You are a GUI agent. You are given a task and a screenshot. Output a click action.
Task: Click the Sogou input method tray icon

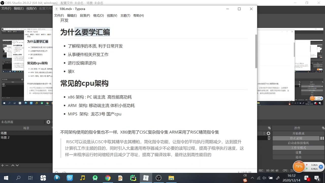pos(245,180)
